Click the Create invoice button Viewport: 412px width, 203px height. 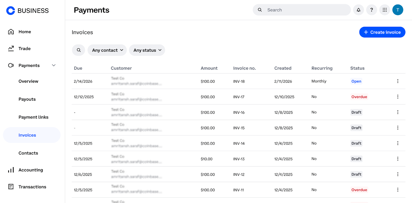(382, 32)
